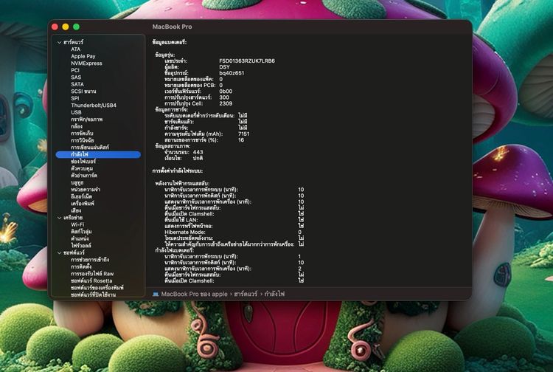Click condition value ปกติ
The image size is (553, 372).
198,158
